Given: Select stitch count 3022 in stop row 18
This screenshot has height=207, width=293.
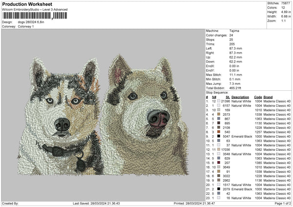Looking at the screenshot, I should click(226, 176).
